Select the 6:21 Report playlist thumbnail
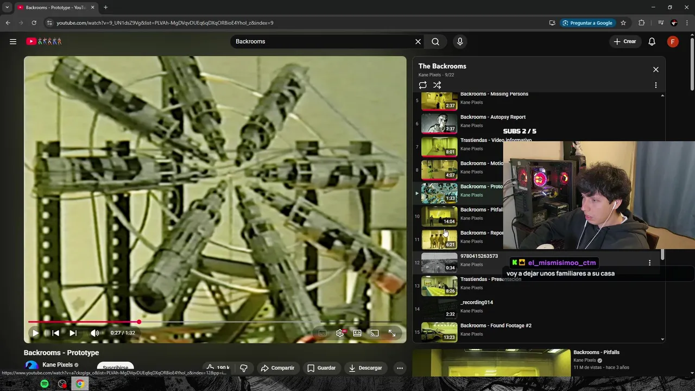 [439, 239]
